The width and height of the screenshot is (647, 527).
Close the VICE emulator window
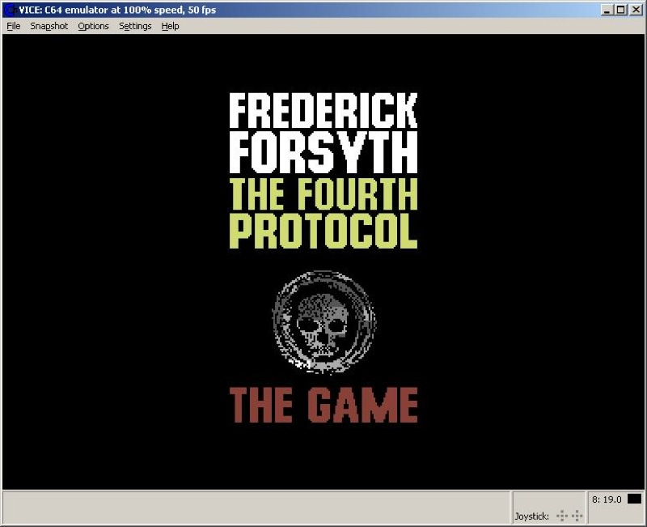(636, 10)
